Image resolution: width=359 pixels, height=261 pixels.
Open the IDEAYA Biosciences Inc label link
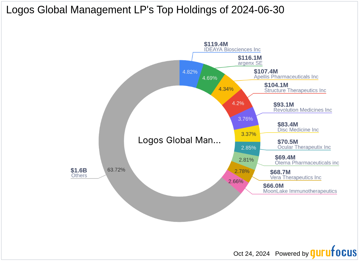[232, 49]
